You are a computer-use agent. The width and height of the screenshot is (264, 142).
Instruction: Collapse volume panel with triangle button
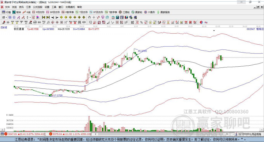pos(2,130)
